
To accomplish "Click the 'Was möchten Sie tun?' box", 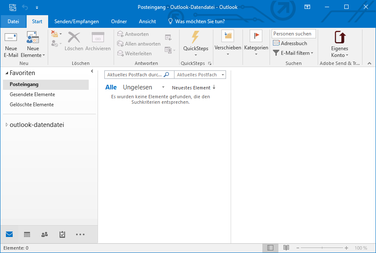I will [196, 22].
